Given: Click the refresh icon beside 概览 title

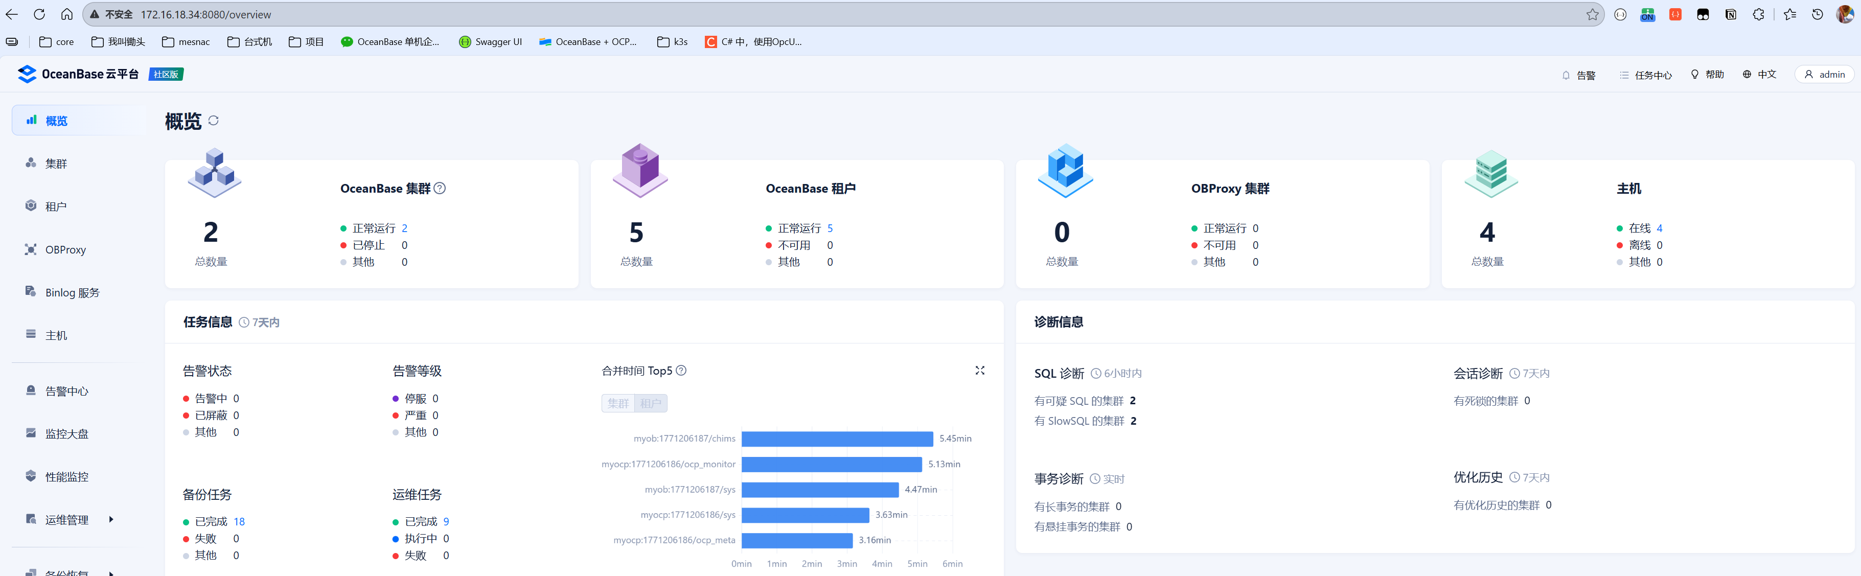Looking at the screenshot, I should pos(213,121).
